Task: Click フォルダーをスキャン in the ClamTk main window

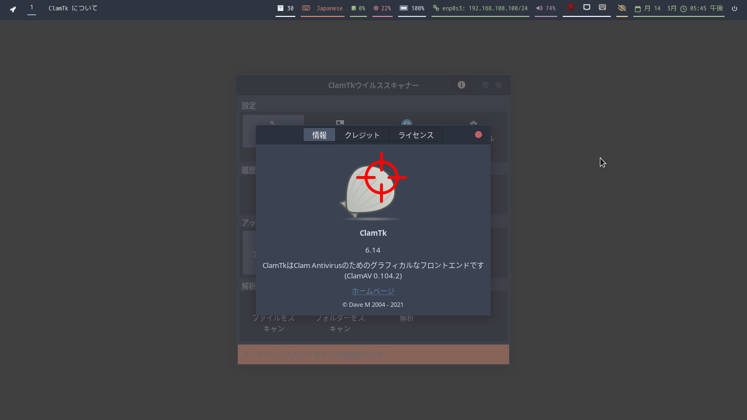Action: click(340, 323)
